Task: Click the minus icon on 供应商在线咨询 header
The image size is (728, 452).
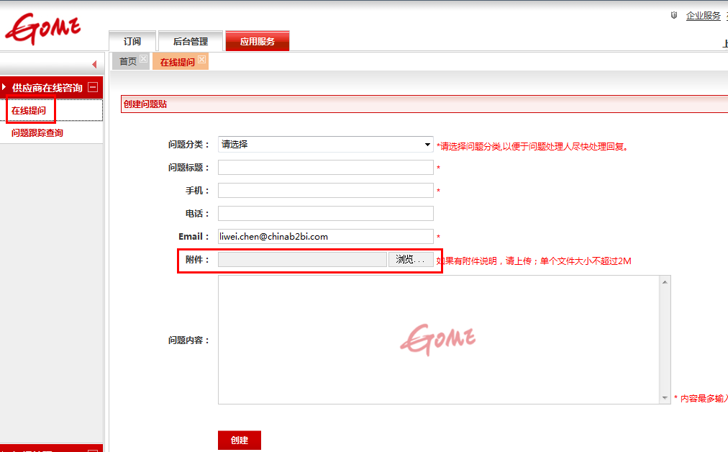Action: (x=92, y=87)
